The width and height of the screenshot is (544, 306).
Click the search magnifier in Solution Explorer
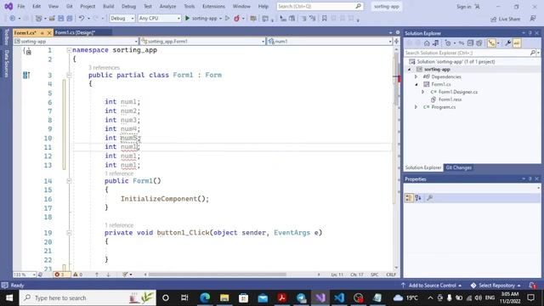pos(533,53)
